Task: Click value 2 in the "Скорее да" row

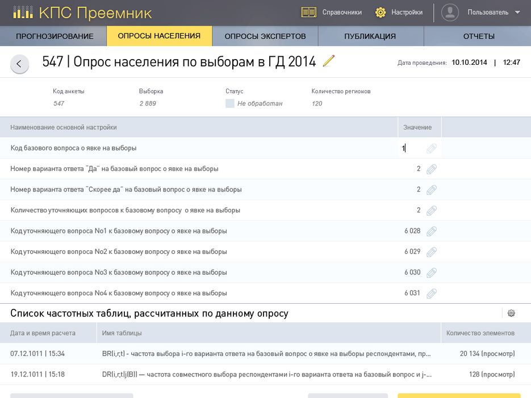Action: 419,189
